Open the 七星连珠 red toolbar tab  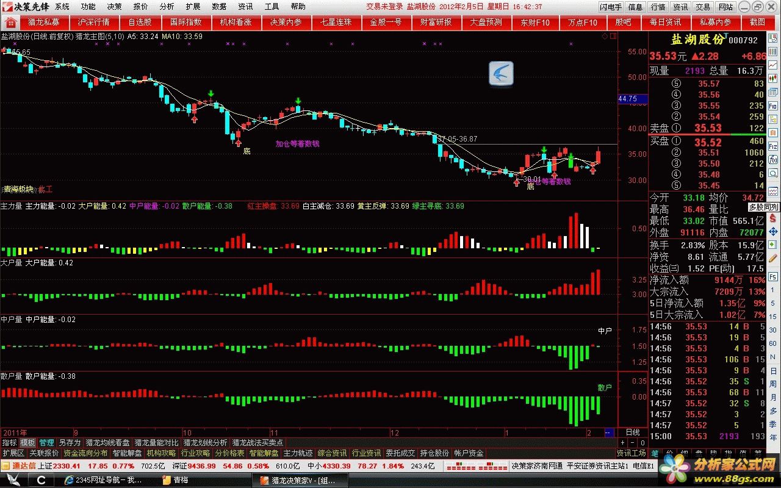(x=336, y=22)
